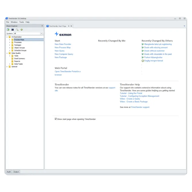Click the green refresh icon in Object Explorer
This screenshot has width=192, height=192.
pos(22,30)
